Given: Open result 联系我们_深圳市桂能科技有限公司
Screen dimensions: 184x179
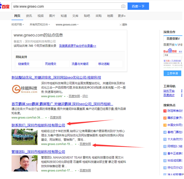Looking at the screenshot, I should pos(38,125).
